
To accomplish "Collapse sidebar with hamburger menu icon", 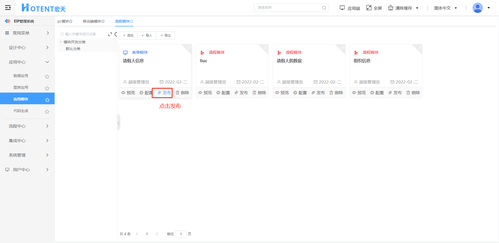I will pos(8,8).
